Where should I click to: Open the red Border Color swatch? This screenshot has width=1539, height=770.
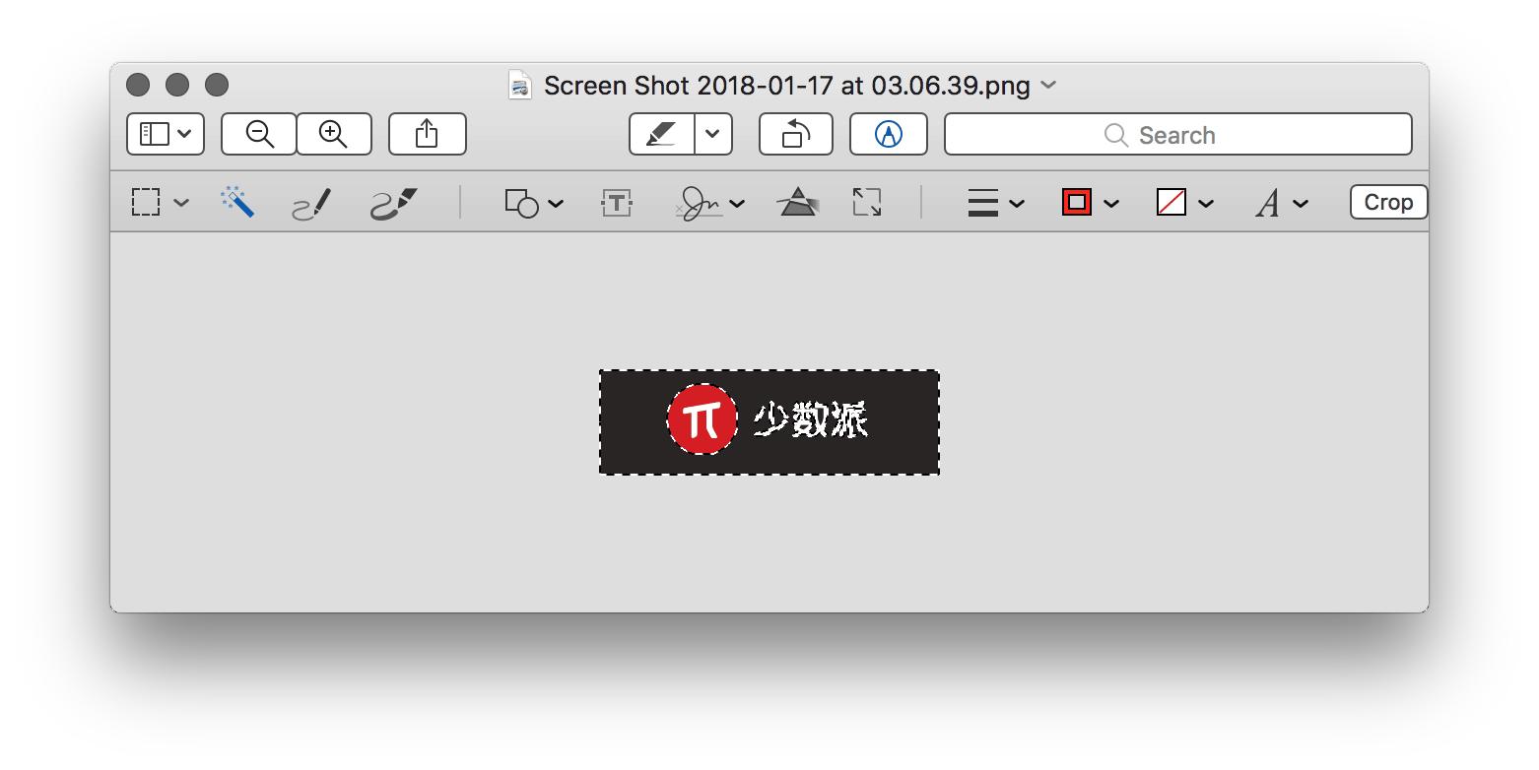(1077, 203)
